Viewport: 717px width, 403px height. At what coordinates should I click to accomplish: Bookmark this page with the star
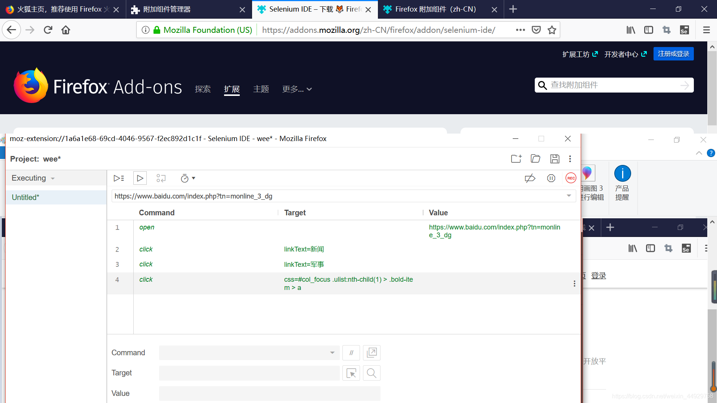click(x=552, y=30)
